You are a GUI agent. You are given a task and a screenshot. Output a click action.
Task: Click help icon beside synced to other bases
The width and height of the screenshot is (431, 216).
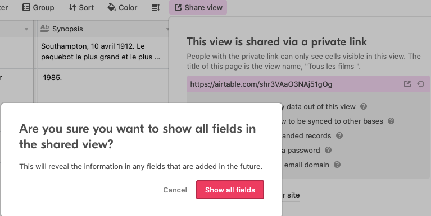coord(391,121)
